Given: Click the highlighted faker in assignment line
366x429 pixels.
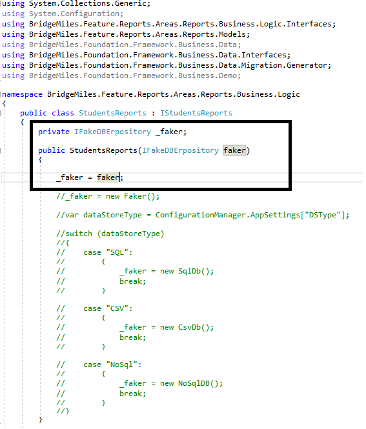Looking at the screenshot, I should [108, 177].
